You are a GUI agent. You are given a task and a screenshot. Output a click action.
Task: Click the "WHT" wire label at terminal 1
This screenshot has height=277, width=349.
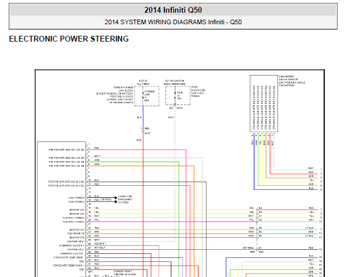tap(311, 168)
